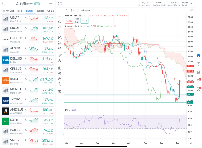Select the pitchfork channel tool
Viewport: 202px width, 148px height.
60,22
